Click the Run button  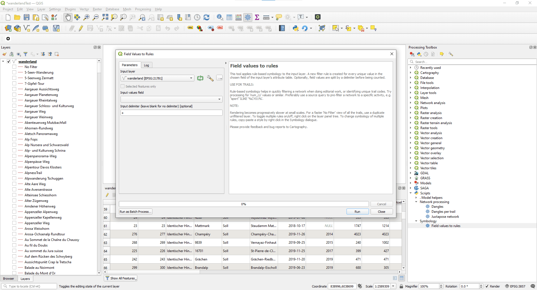click(357, 212)
